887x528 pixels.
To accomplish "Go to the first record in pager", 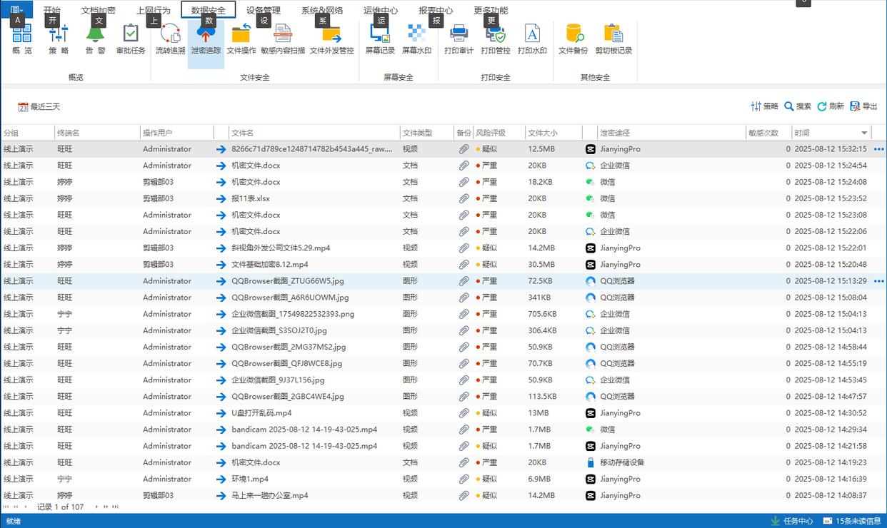I will [6, 507].
